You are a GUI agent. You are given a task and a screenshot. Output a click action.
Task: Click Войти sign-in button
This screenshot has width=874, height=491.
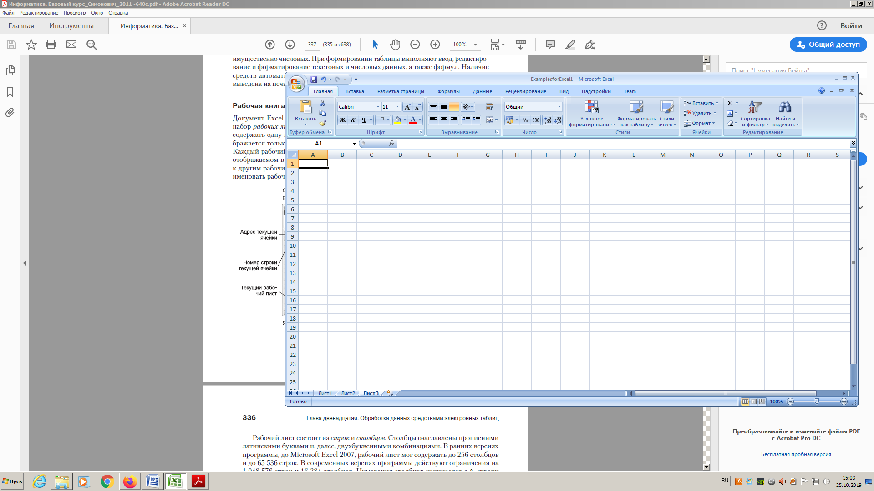coord(851,26)
